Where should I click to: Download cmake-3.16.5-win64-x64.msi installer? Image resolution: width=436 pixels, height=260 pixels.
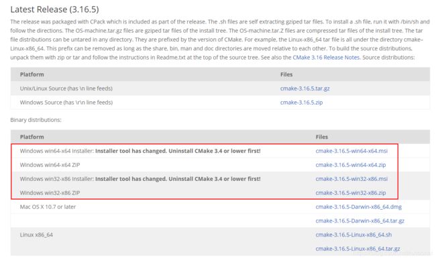coord(351,151)
